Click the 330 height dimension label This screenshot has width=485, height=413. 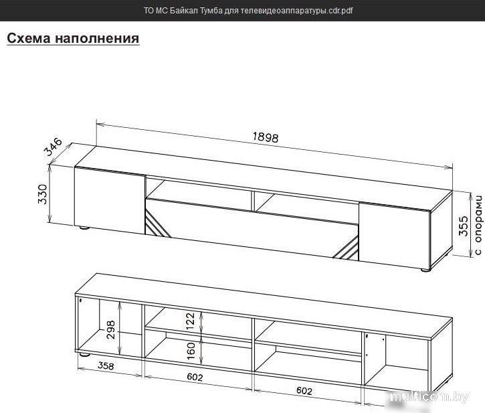(43, 193)
